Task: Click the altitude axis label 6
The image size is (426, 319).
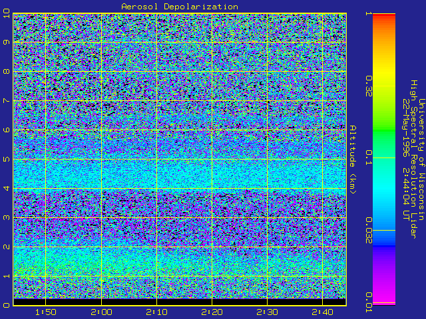Action: point(6,130)
